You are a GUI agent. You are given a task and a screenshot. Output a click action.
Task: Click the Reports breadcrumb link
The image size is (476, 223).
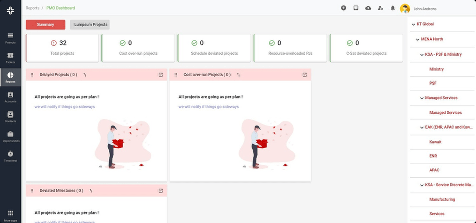click(x=32, y=8)
